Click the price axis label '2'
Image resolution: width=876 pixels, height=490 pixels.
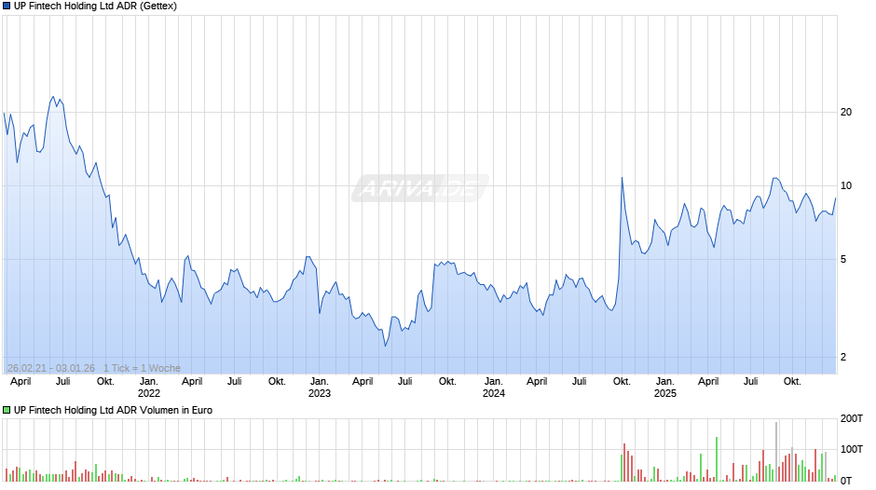click(x=843, y=357)
